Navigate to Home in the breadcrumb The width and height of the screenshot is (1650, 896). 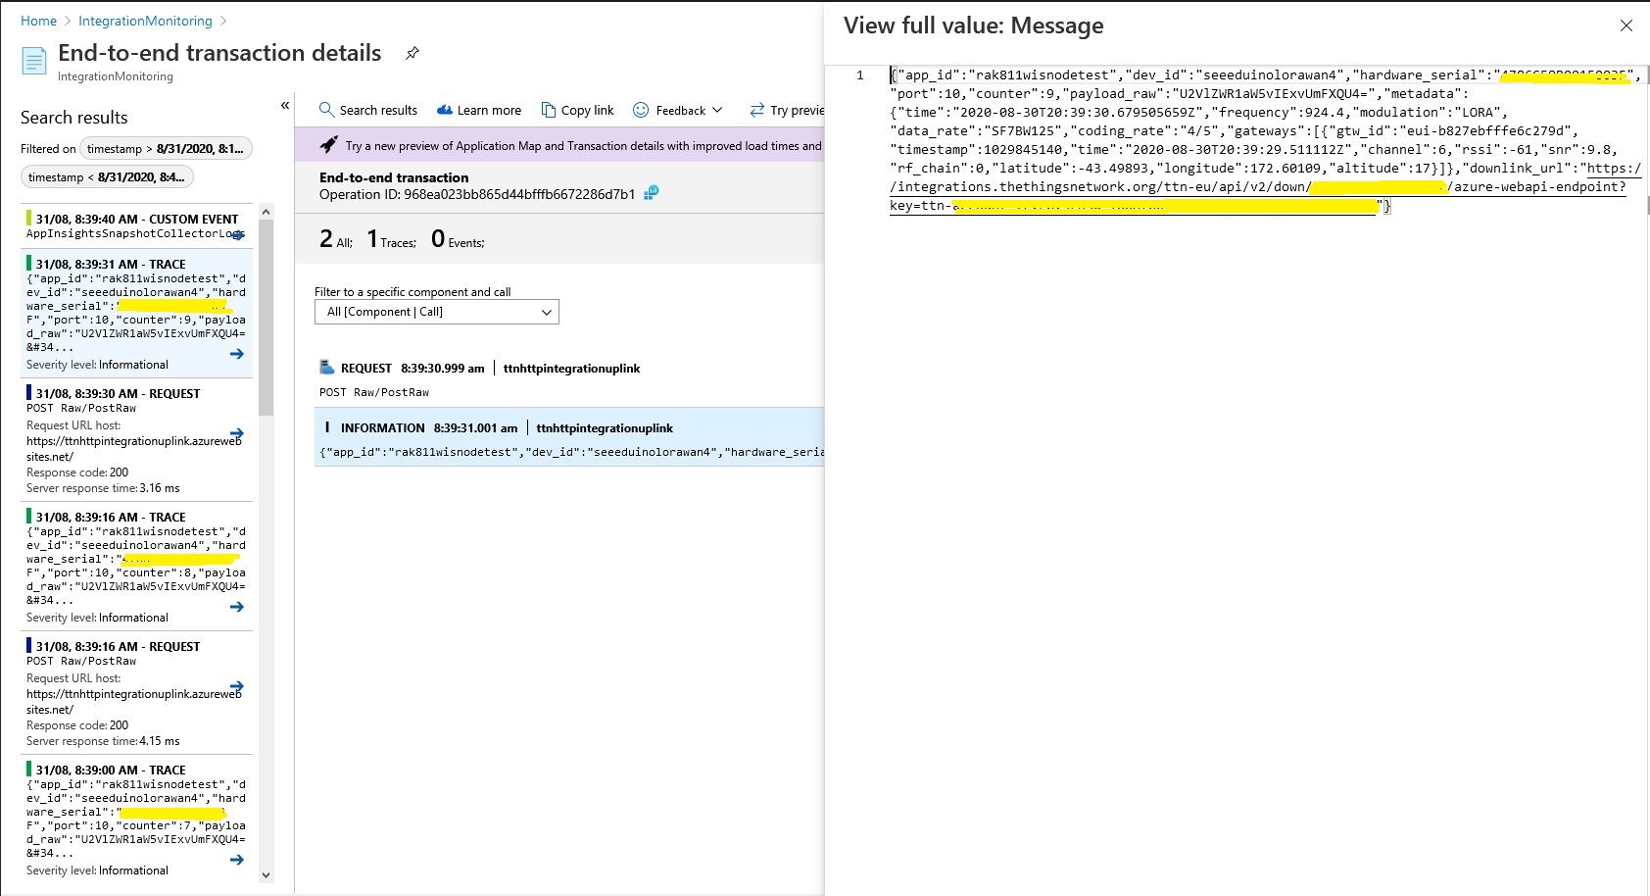coord(37,20)
